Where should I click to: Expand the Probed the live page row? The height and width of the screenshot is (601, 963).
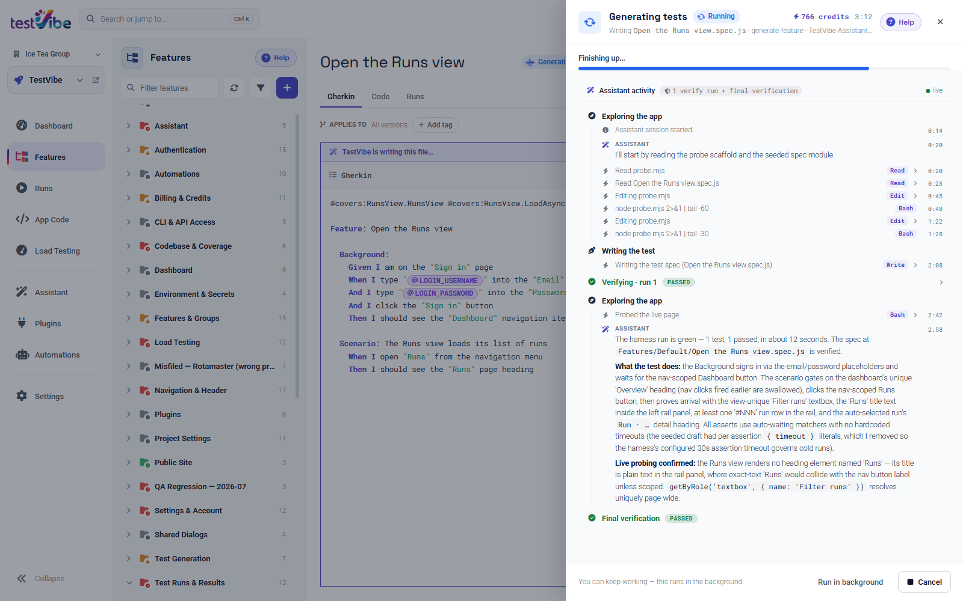pos(915,315)
